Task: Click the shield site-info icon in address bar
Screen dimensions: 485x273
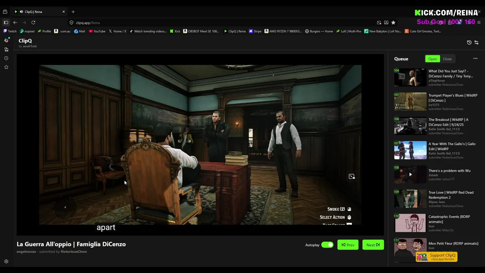Action: 71,23
